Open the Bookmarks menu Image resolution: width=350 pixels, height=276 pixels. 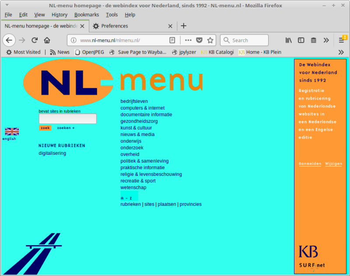[86, 14]
